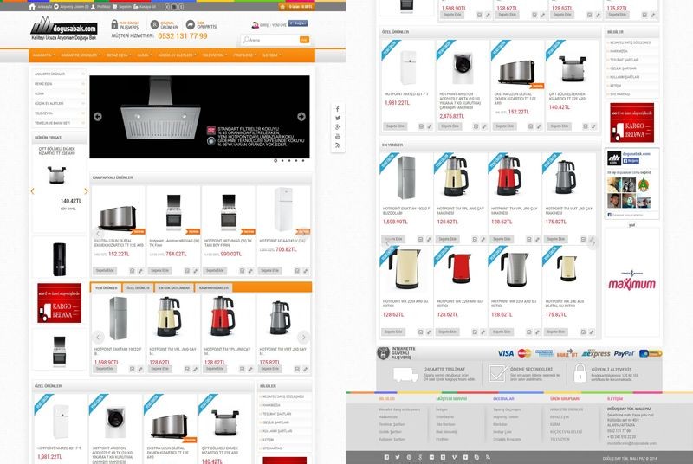
Task: Click the dogusabak.com logo
Action: pyautogui.click(x=63, y=29)
